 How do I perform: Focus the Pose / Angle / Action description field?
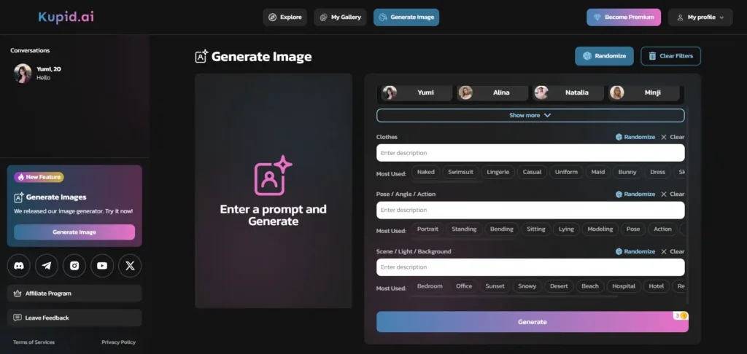click(530, 210)
